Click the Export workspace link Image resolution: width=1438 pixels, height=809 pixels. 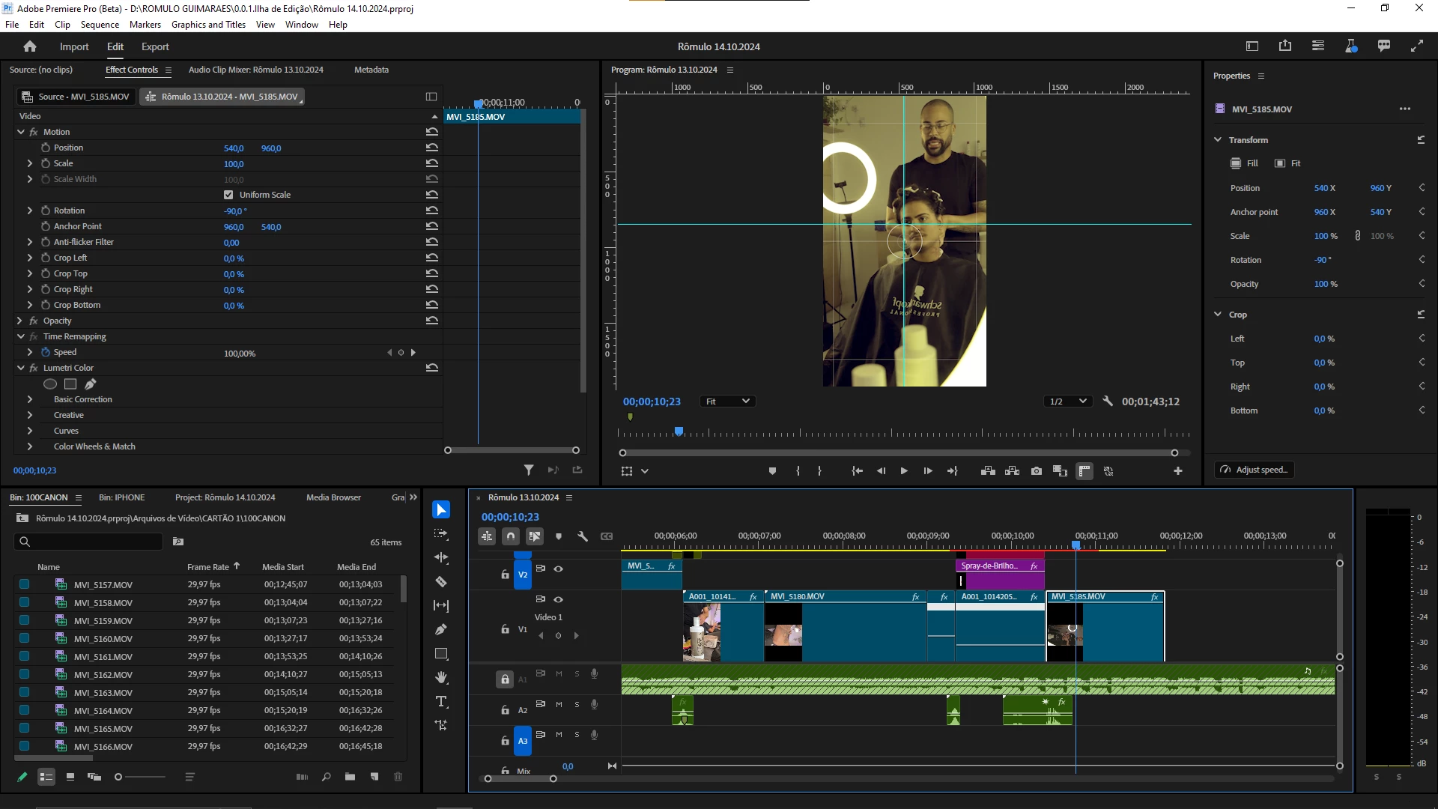(155, 46)
